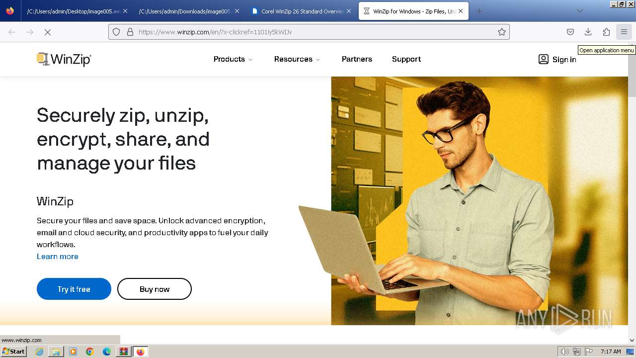
Task: Close the Desktop image005 tab
Action: [x=125, y=11]
